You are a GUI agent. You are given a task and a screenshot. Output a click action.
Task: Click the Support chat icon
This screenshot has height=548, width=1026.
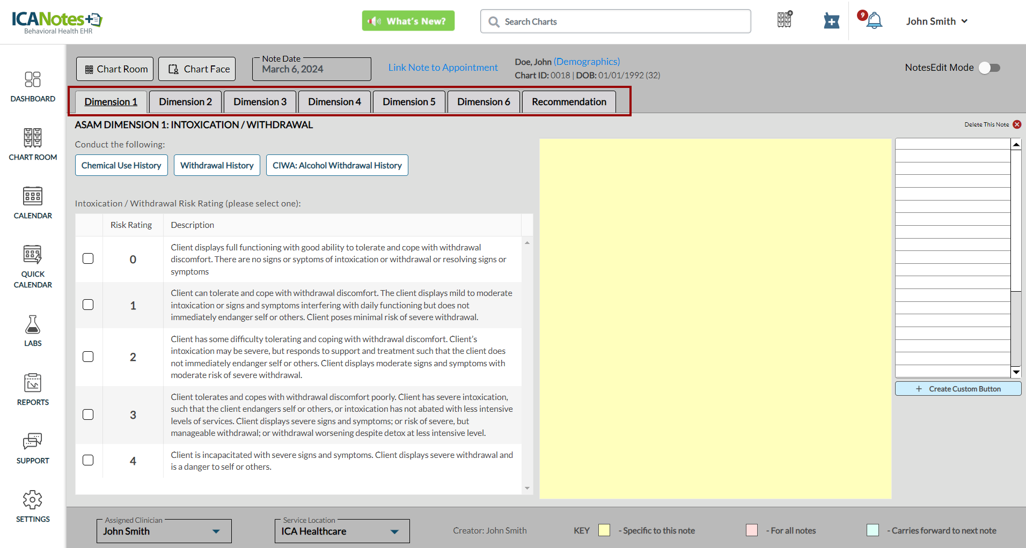33,442
